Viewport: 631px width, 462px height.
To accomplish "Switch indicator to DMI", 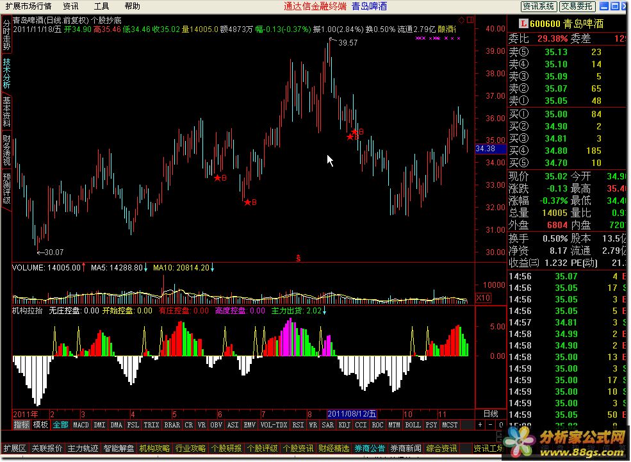I will click(x=99, y=425).
